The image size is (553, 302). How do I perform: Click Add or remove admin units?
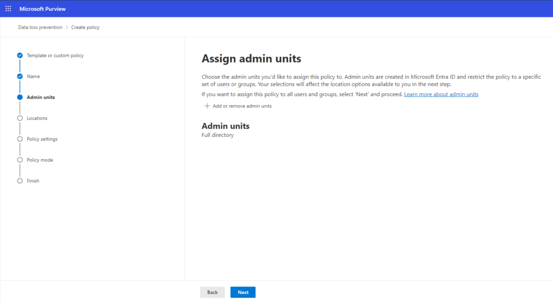coord(242,106)
